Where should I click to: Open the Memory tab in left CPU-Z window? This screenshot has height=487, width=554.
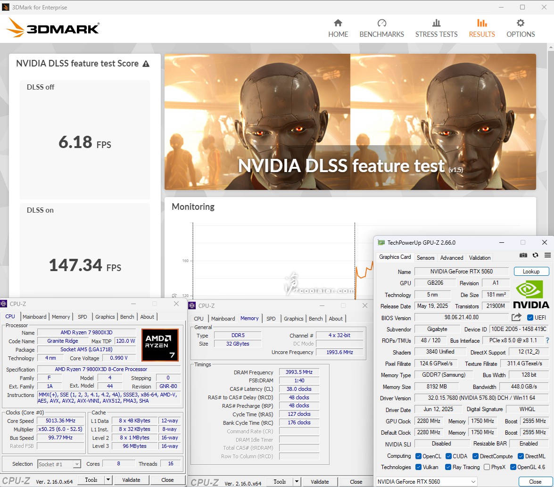tap(61, 317)
